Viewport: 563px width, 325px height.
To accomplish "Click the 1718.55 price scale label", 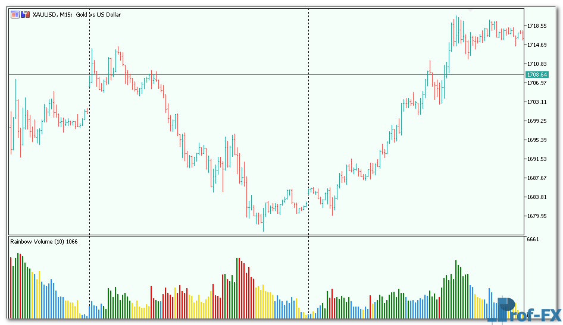I will (536, 26).
